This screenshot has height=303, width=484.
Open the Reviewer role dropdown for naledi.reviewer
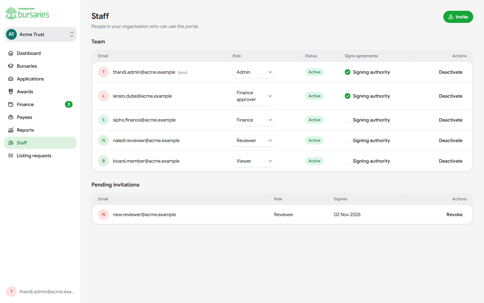(254, 140)
